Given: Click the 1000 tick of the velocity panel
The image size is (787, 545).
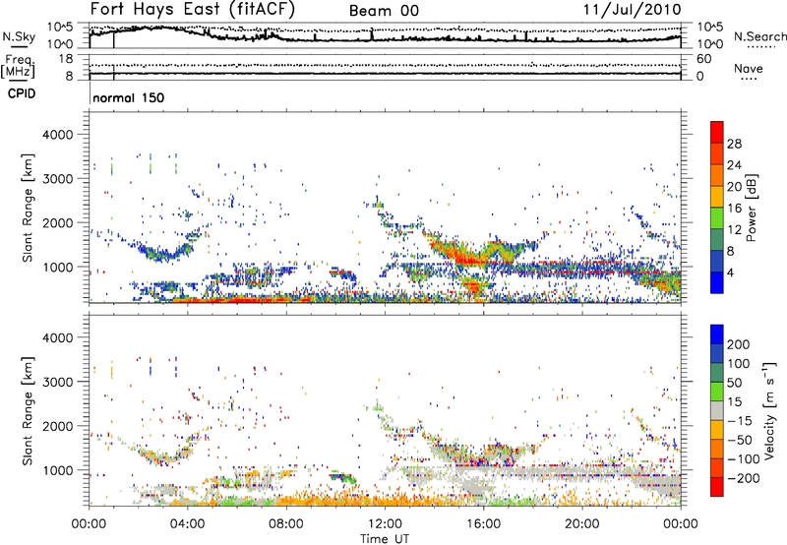Looking at the screenshot, I should click(x=58, y=470).
